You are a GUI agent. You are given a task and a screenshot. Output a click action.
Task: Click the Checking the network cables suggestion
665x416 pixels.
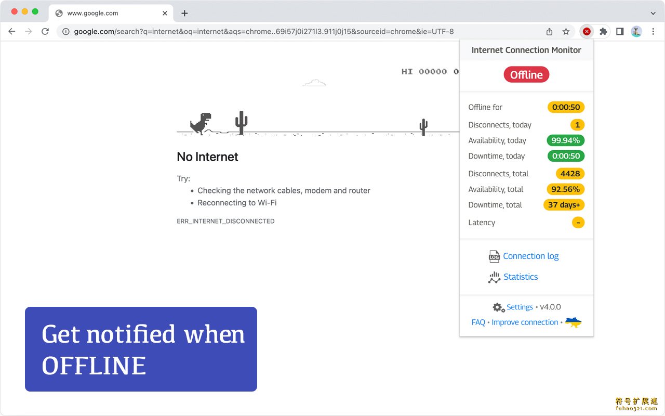[284, 190]
